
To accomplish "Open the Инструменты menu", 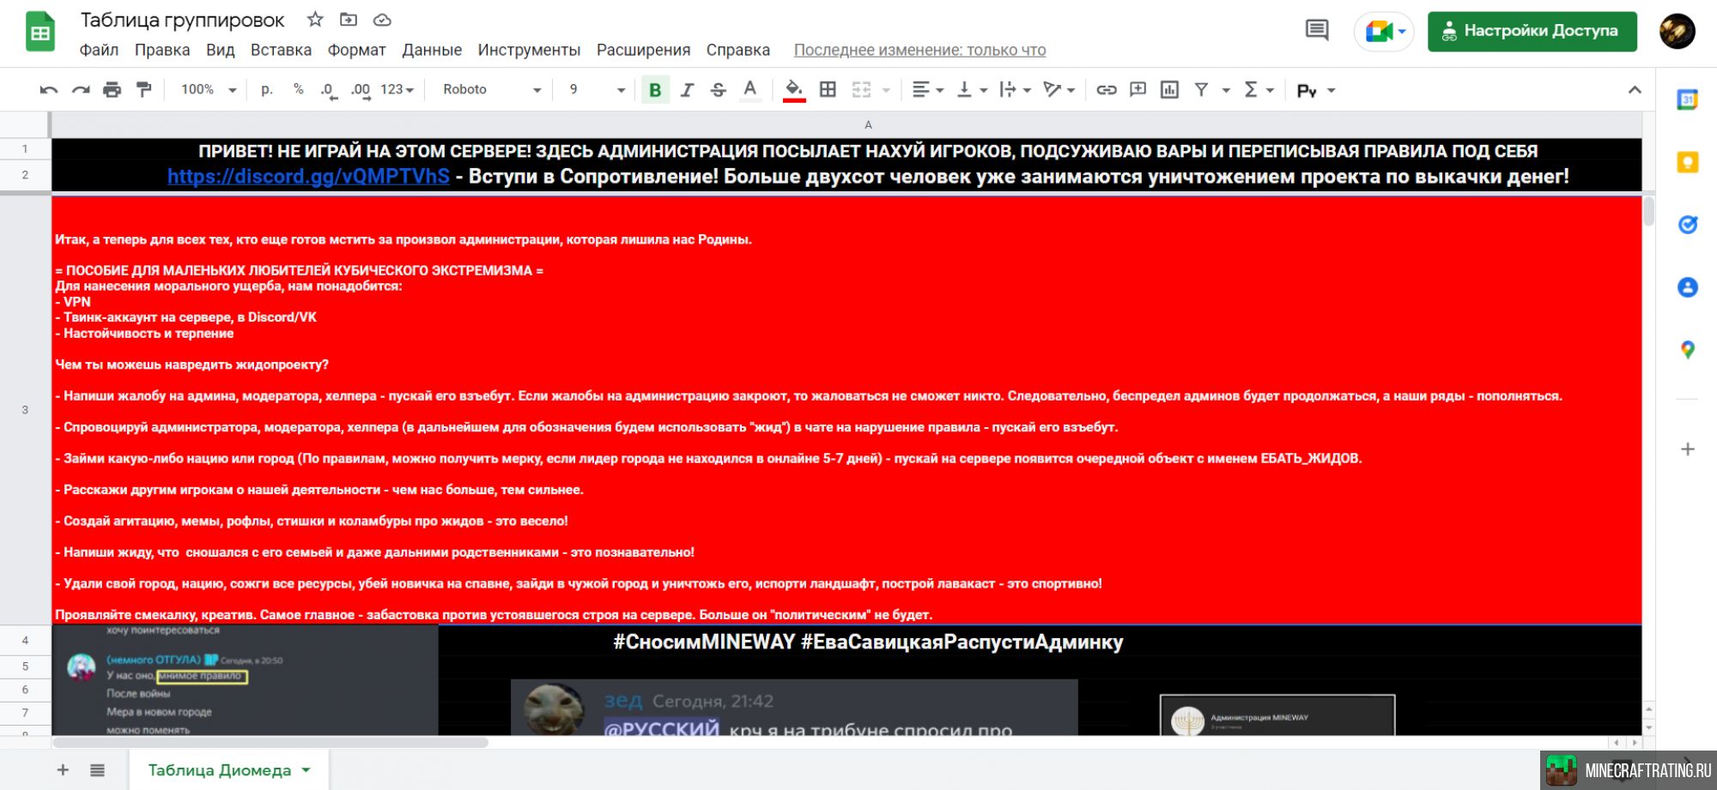I will [x=529, y=50].
